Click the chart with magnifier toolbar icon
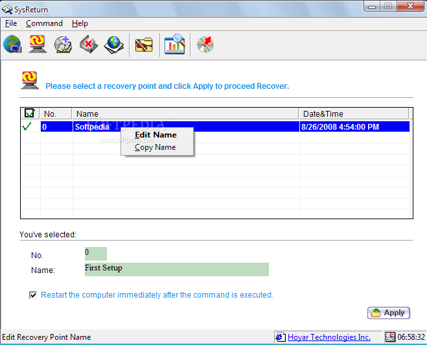The image size is (427, 345). tap(175, 44)
